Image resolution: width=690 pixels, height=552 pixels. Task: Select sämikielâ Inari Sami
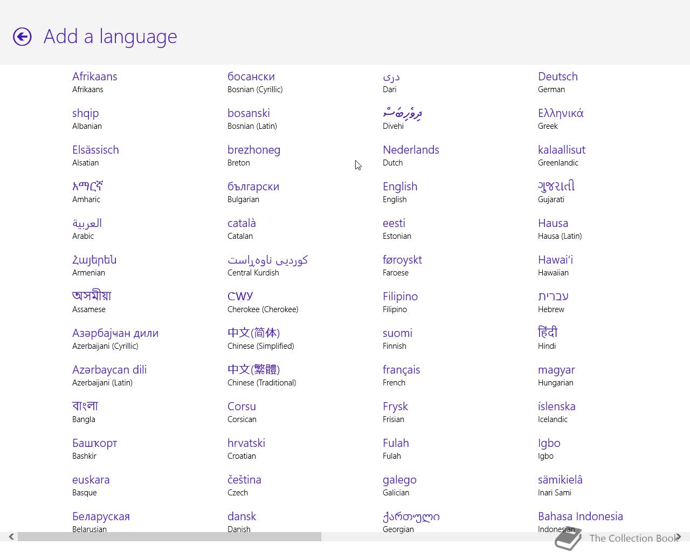coord(560,486)
